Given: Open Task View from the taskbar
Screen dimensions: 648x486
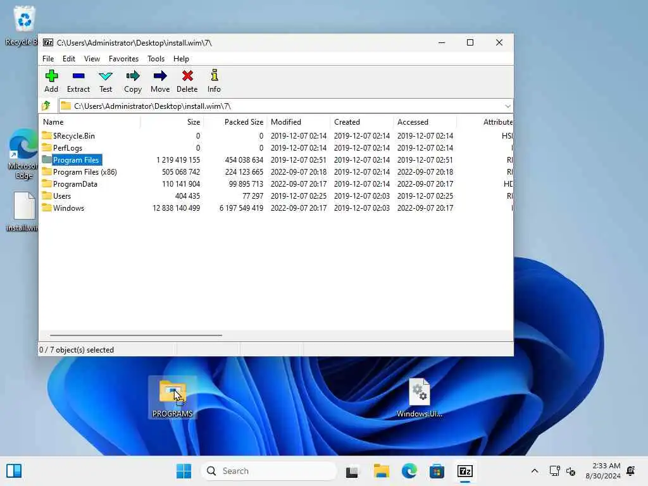Looking at the screenshot, I should pyautogui.click(x=352, y=471).
